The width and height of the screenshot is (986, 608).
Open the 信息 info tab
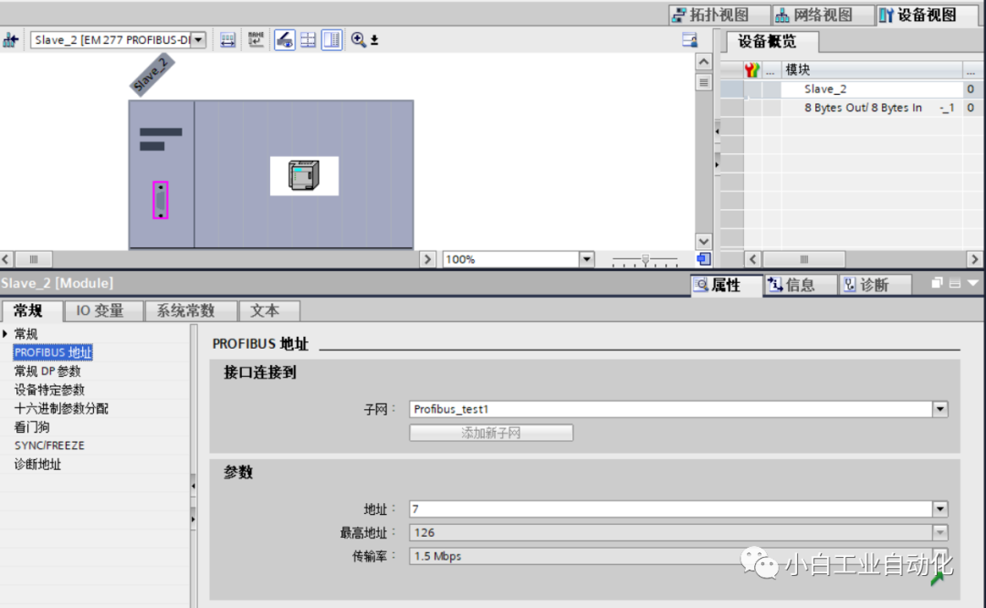tap(801, 285)
